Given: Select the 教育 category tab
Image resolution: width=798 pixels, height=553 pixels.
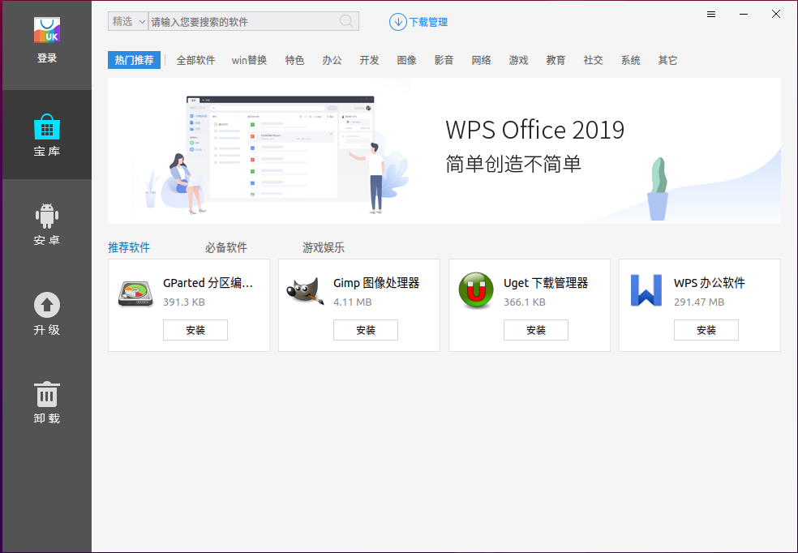Looking at the screenshot, I should point(556,60).
